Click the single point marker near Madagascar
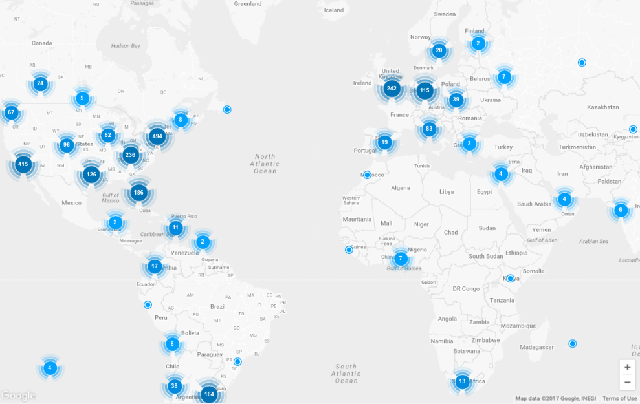This screenshot has height=404, width=640. pyautogui.click(x=572, y=343)
